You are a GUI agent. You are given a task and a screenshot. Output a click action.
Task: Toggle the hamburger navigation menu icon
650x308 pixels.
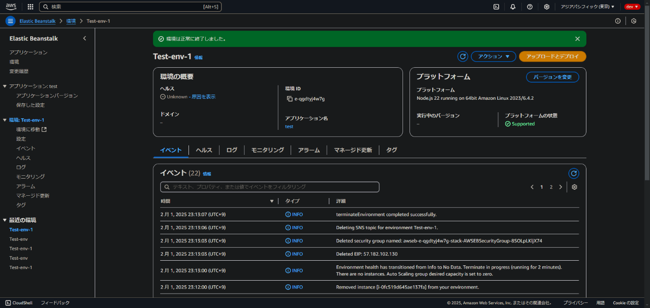click(11, 21)
